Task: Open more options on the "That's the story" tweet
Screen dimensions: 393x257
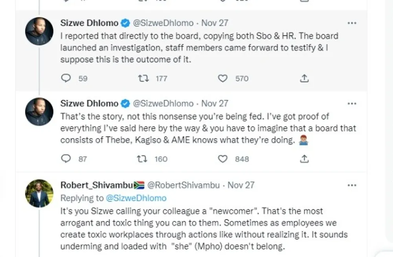Action: (352, 104)
